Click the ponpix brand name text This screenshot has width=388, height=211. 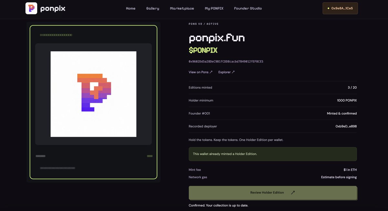[x=53, y=9]
